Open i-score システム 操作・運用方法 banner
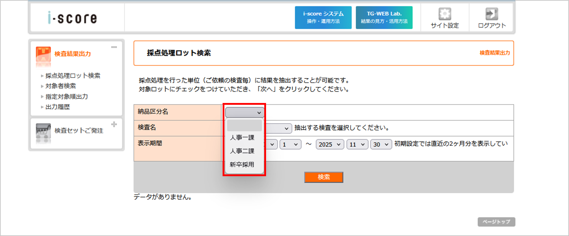 (323, 18)
